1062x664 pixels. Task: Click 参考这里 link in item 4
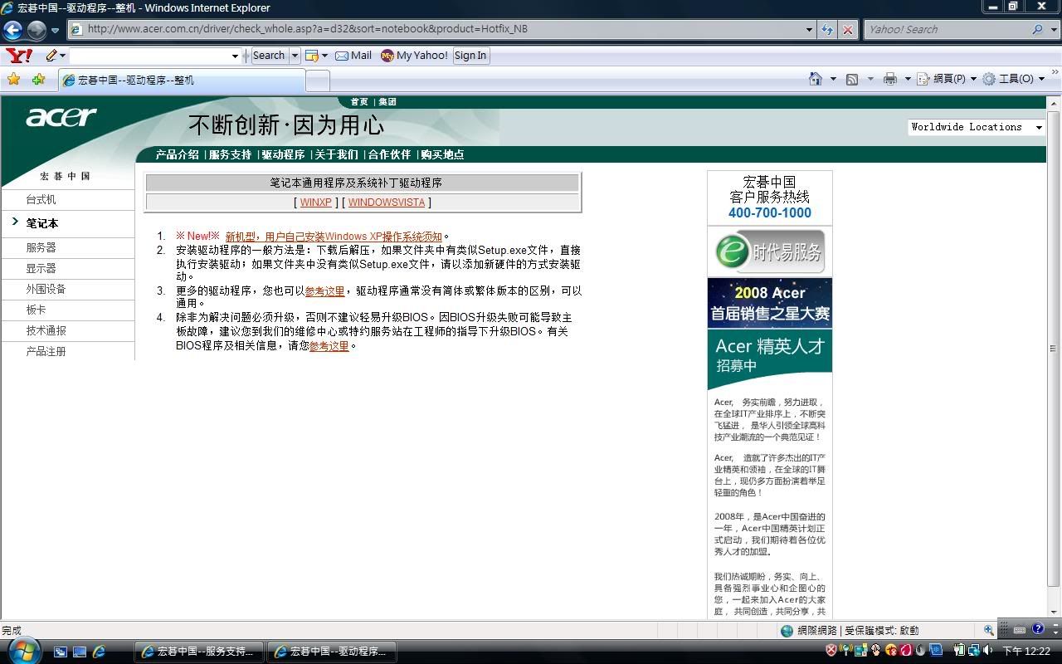[329, 346]
